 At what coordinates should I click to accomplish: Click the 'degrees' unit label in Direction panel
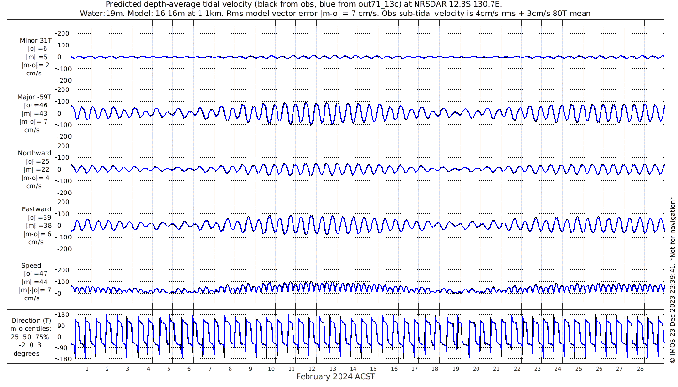(x=27, y=353)
